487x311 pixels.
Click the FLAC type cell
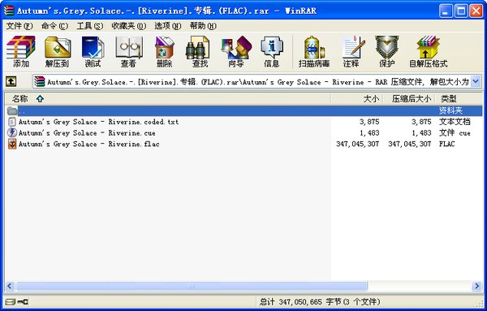(447, 144)
